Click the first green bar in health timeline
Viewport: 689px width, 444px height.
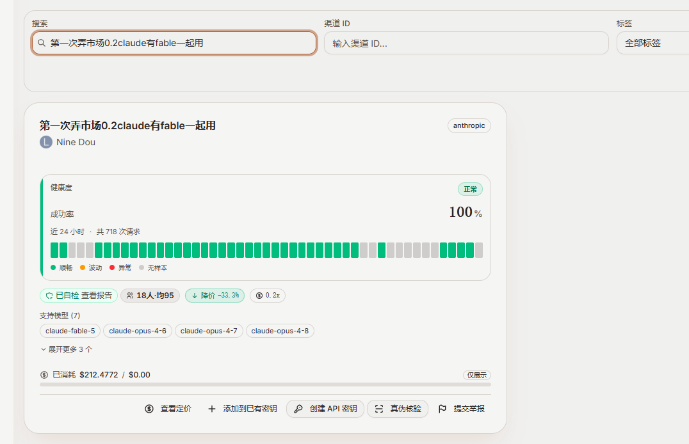[x=54, y=250]
